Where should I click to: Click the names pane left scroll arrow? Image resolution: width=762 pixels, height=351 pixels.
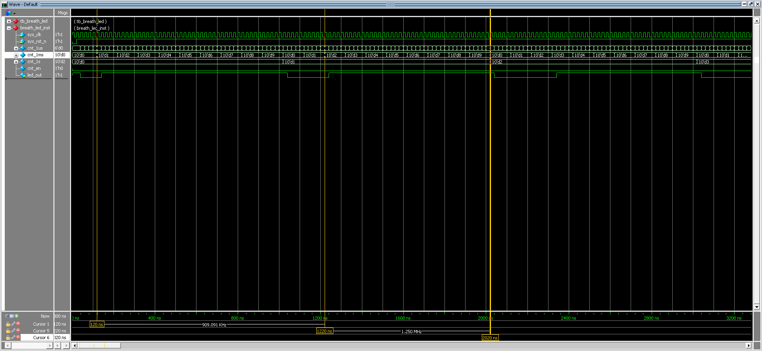tap(8, 345)
